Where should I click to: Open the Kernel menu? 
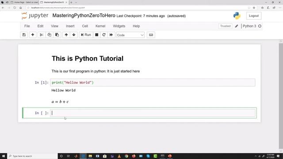coord(100,26)
